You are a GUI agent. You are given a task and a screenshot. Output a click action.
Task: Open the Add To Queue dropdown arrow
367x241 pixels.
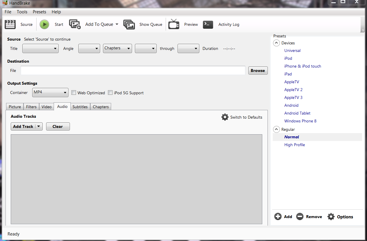[x=117, y=24]
